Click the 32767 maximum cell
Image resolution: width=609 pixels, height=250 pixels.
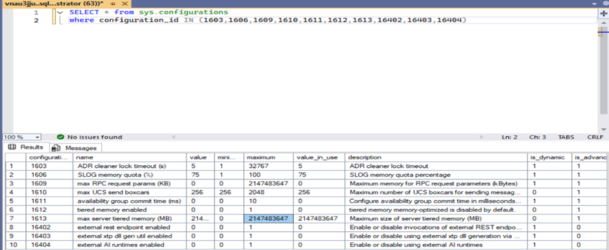click(269, 166)
